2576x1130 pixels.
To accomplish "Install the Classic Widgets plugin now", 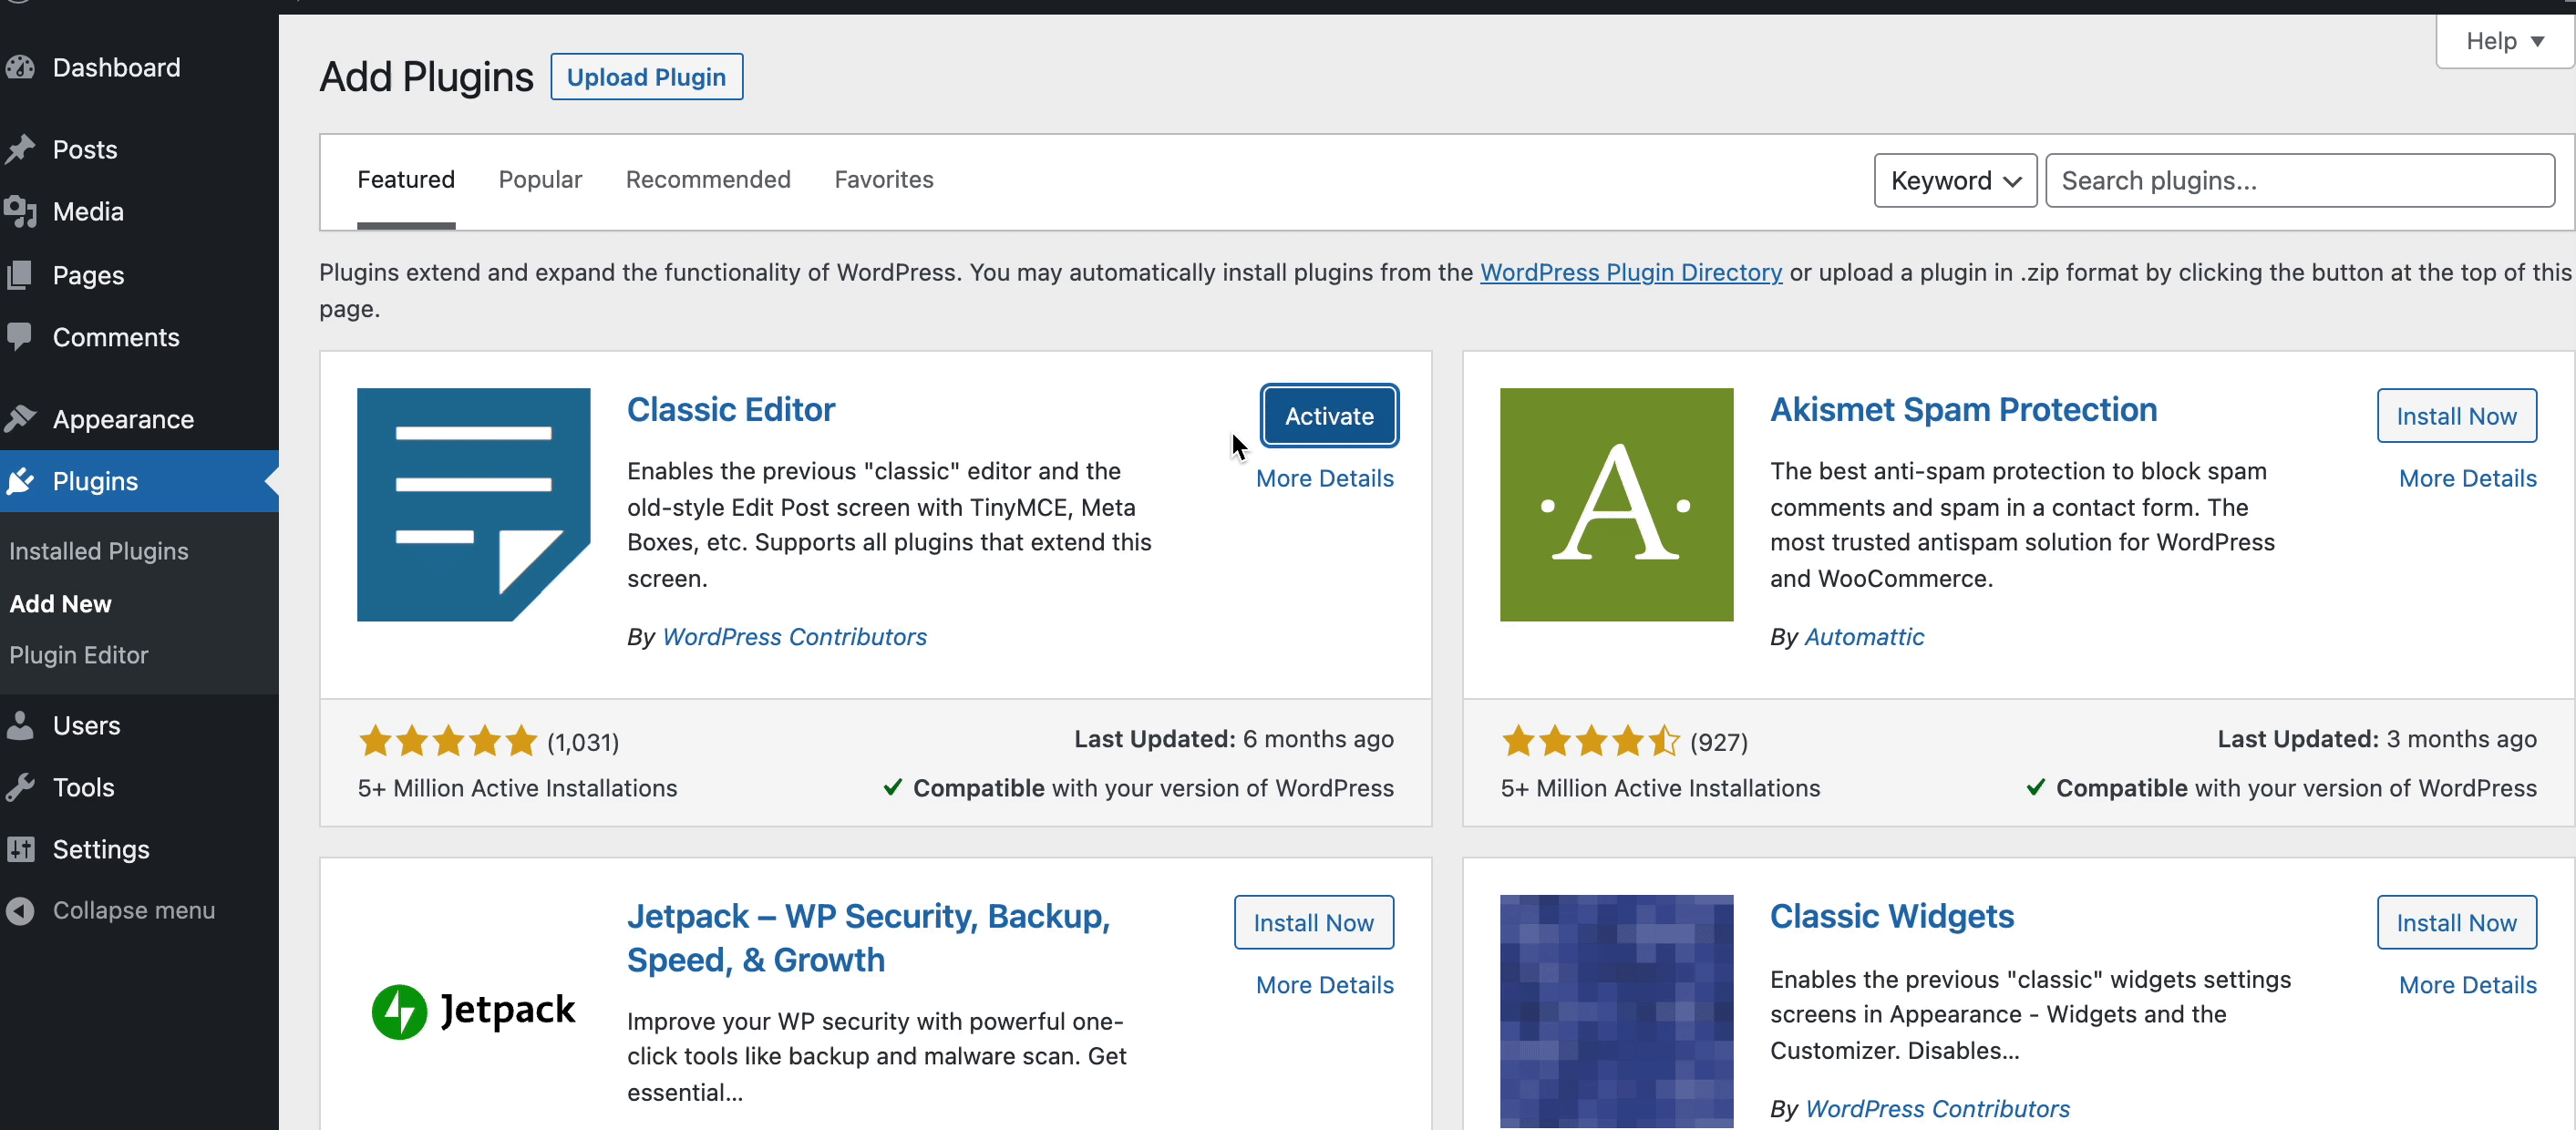I will (x=2456, y=922).
